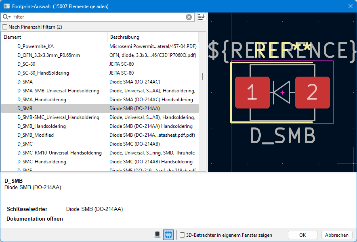Clear the filter text with the X icon

(189, 17)
